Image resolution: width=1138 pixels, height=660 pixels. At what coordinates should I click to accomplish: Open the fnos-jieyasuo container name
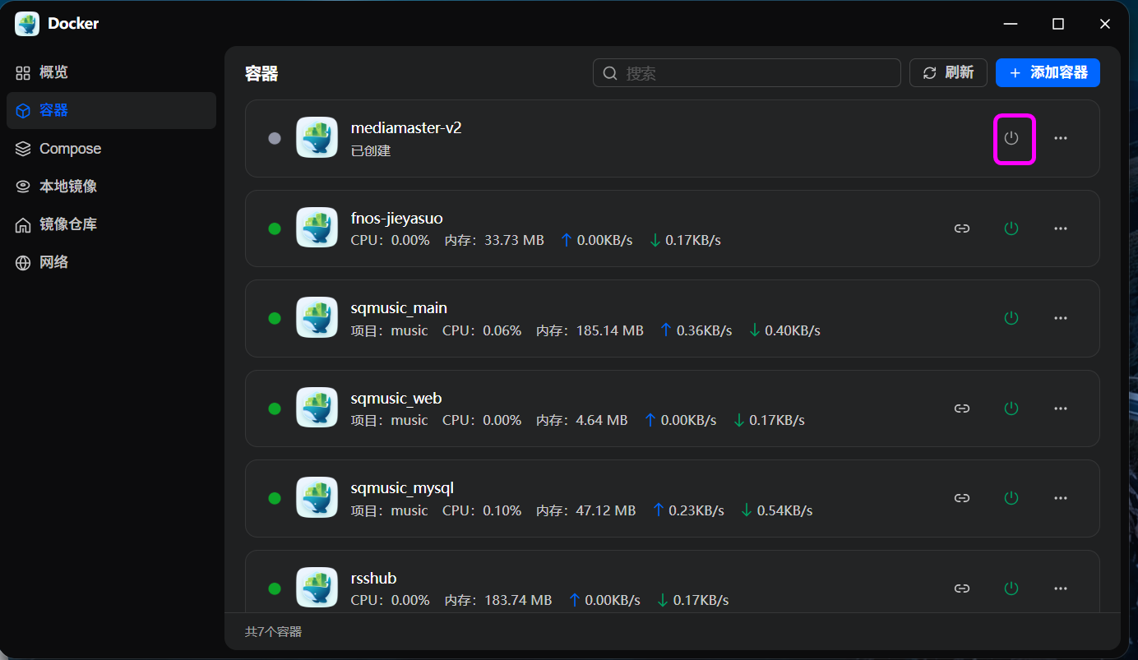[397, 219]
